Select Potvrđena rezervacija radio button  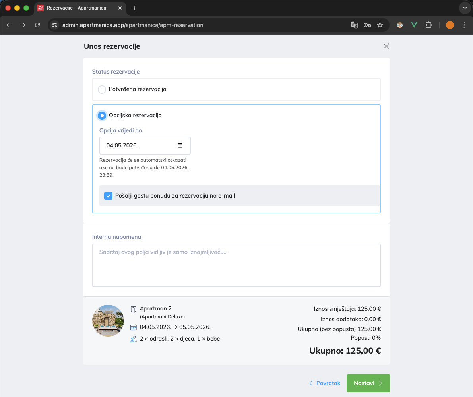[x=102, y=89]
